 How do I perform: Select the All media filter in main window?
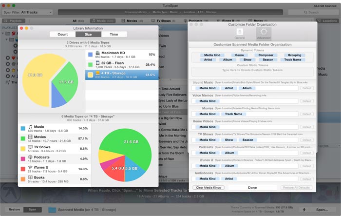[x=78, y=21]
